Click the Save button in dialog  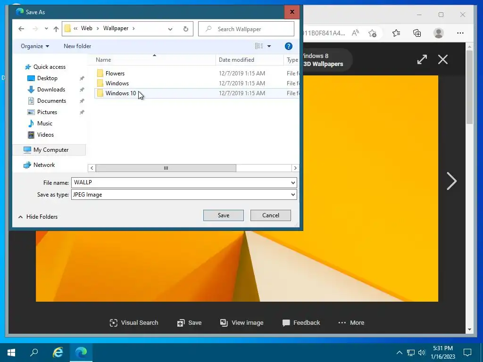tap(223, 215)
